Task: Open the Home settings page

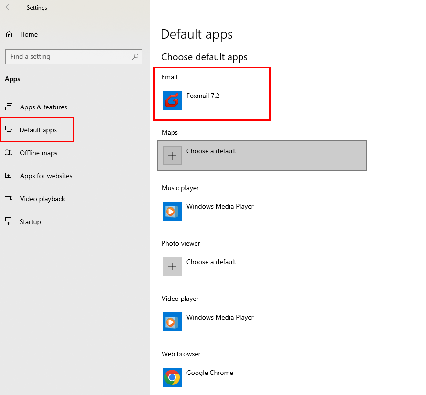Action: [x=29, y=34]
